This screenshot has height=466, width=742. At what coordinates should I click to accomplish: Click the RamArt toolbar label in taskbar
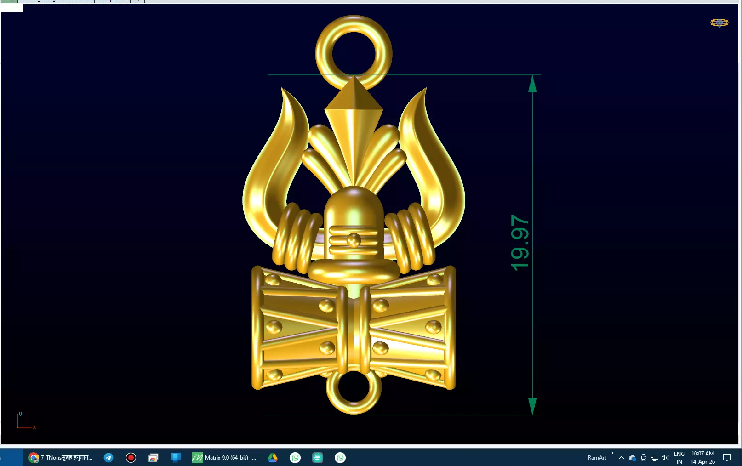pos(597,457)
